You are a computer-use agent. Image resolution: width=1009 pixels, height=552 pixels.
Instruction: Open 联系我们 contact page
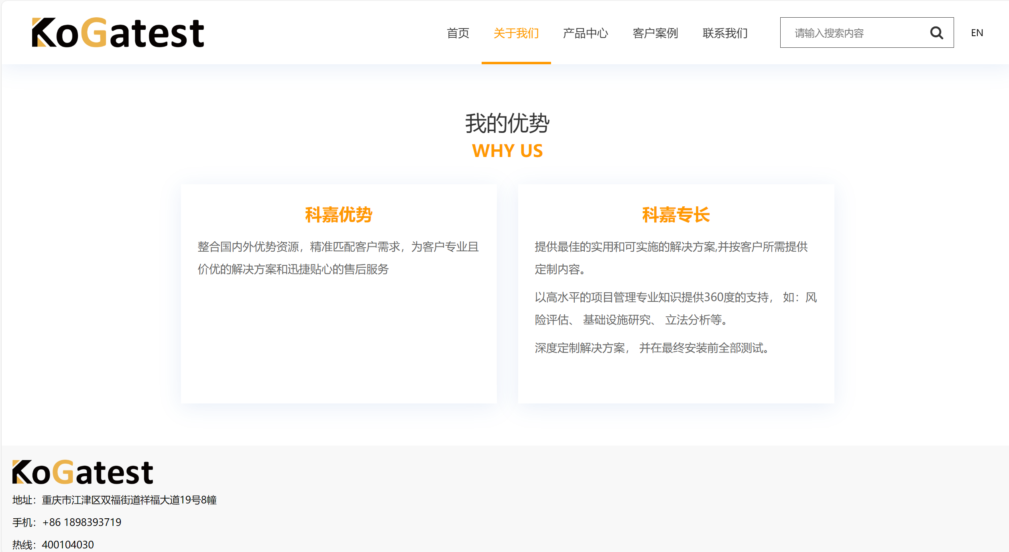pos(725,33)
